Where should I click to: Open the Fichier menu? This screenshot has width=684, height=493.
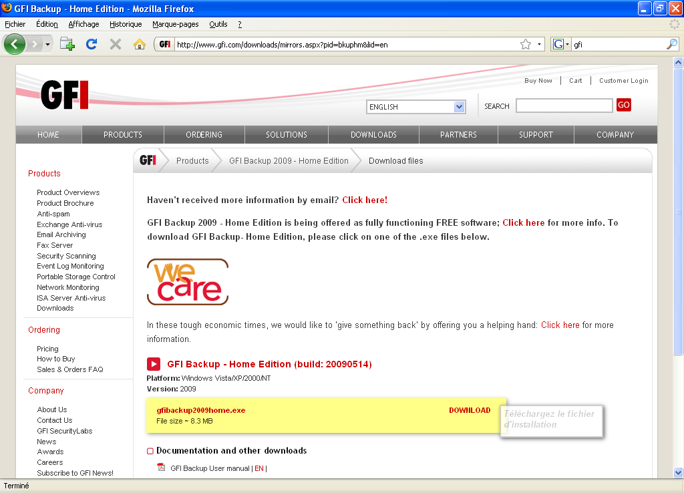pos(15,24)
